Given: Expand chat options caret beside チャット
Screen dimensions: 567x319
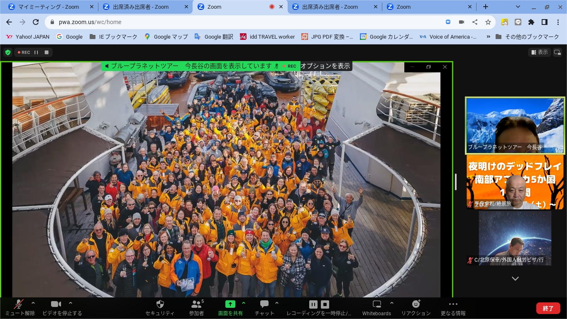Looking at the screenshot, I should [277, 303].
